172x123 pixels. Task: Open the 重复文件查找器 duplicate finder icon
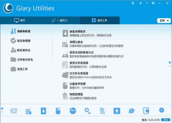(x=65, y=65)
